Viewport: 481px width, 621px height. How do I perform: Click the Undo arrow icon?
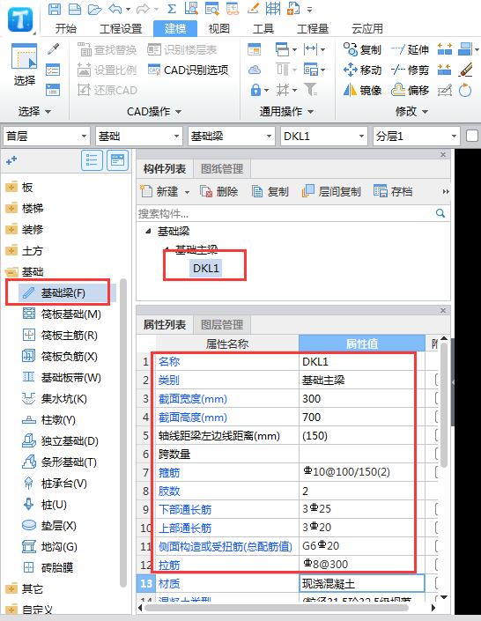pos(115,9)
